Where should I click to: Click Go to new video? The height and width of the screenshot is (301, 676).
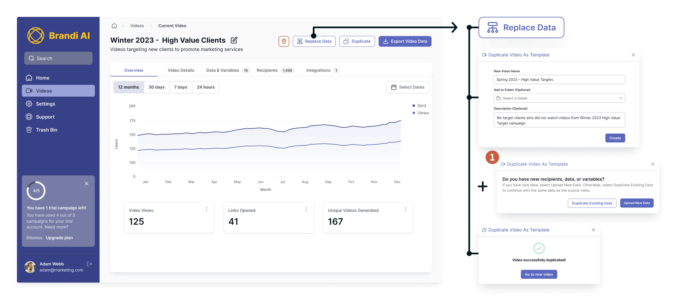click(x=539, y=274)
